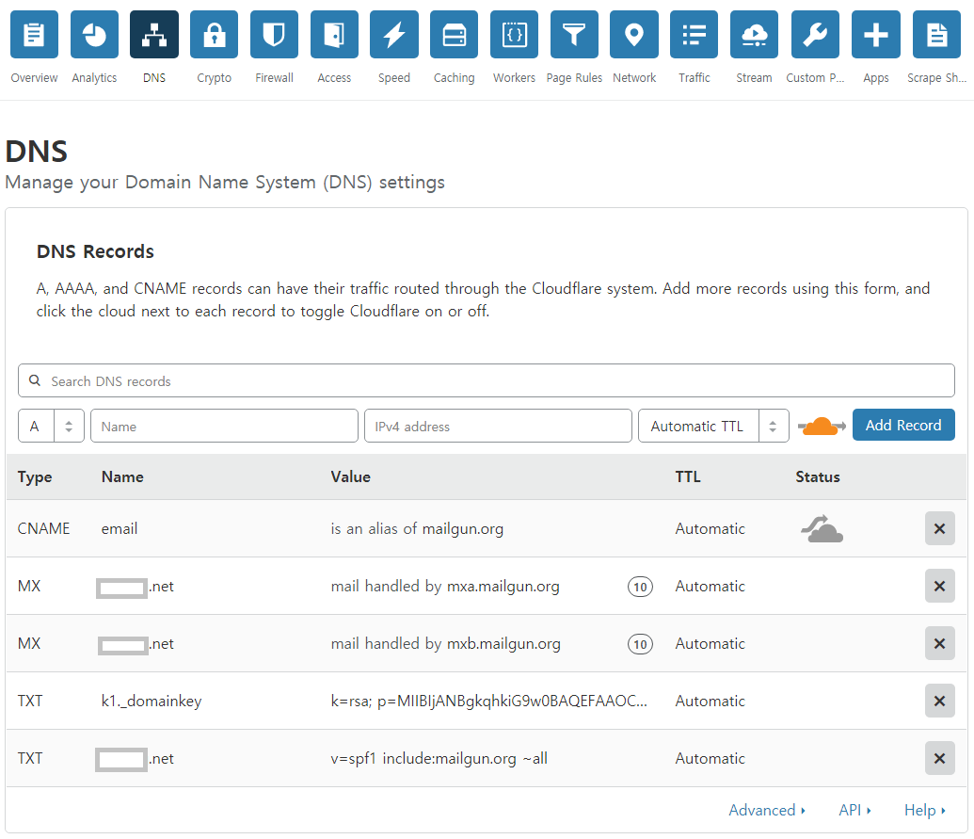The width and height of the screenshot is (974, 839).
Task: Toggle grey cloud proxy on email CNAME
Action: click(822, 529)
